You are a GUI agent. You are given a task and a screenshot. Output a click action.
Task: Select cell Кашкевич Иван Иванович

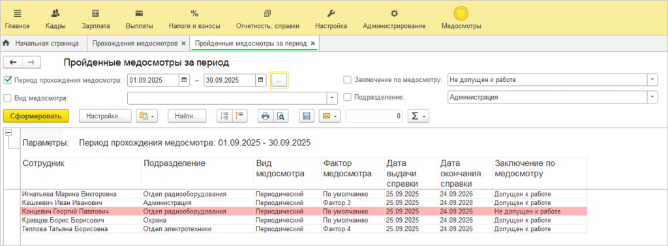(81, 202)
